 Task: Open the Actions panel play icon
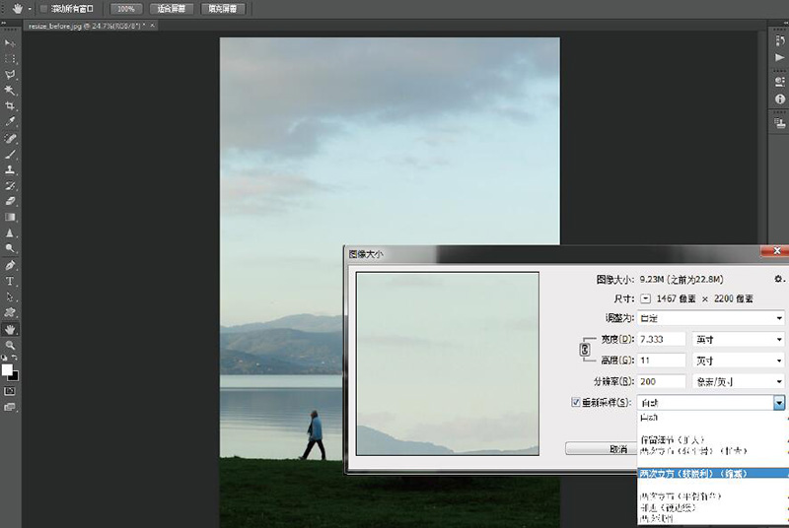tap(779, 58)
